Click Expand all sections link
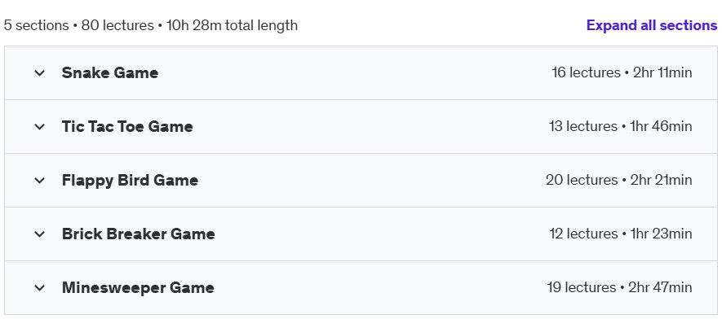722x319 pixels. tap(652, 25)
